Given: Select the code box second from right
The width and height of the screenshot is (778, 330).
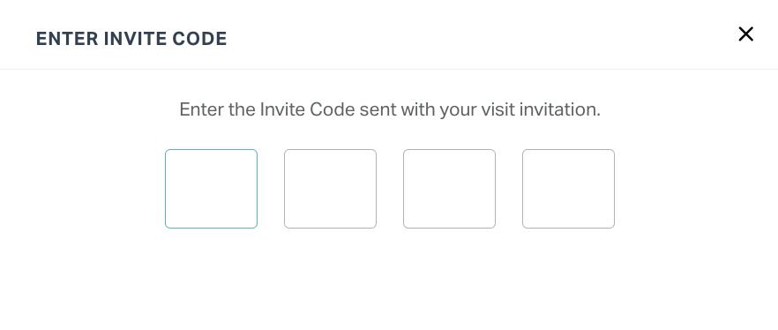Looking at the screenshot, I should [x=450, y=189].
